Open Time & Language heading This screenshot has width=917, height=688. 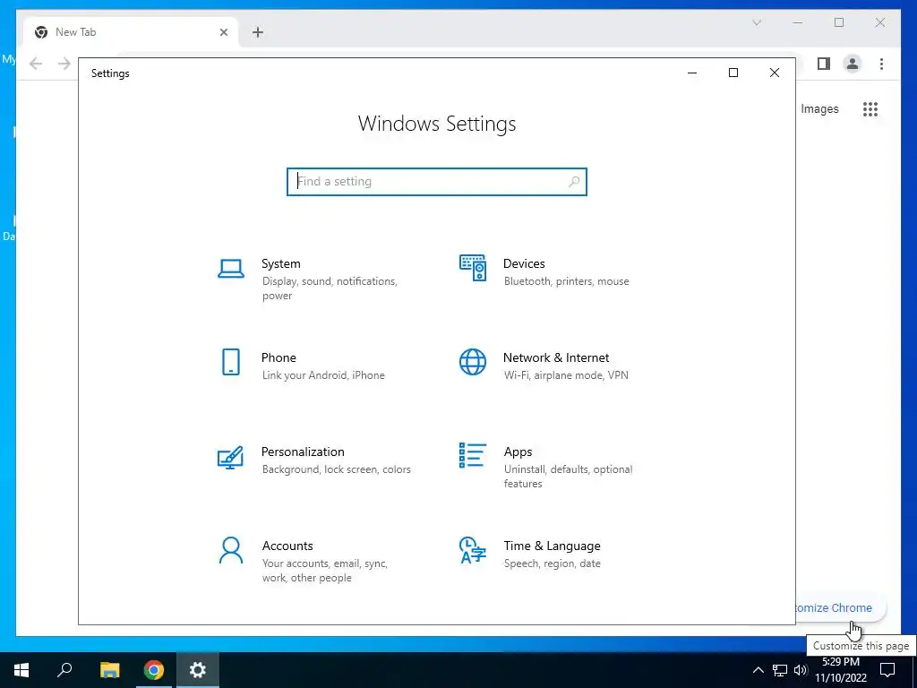pos(552,546)
